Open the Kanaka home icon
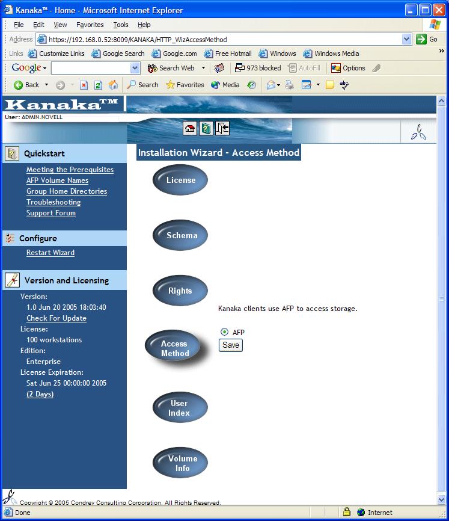 190,128
